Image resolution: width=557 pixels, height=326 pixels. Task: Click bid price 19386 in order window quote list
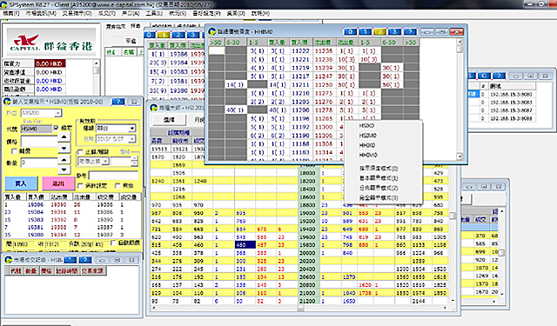[36, 204]
